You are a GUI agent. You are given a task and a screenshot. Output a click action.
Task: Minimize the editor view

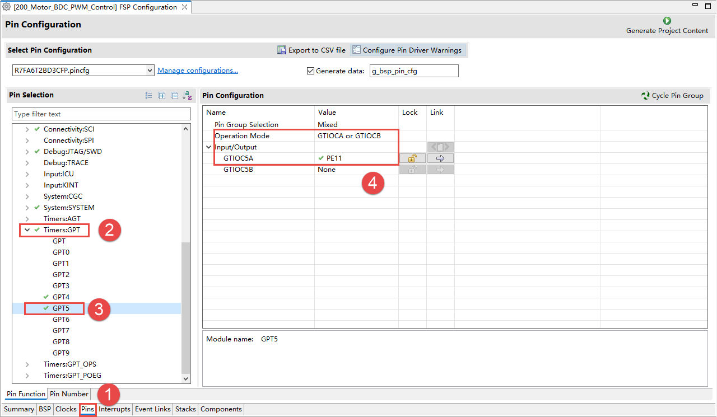click(696, 5)
